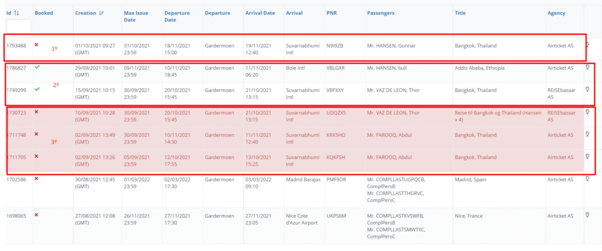Open booking Id 1702586

click(x=16, y=179)
